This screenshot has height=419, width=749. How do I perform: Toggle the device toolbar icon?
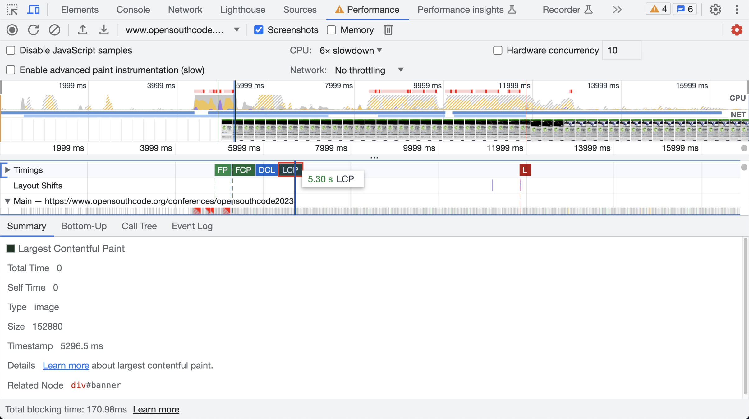coord(33,10)
